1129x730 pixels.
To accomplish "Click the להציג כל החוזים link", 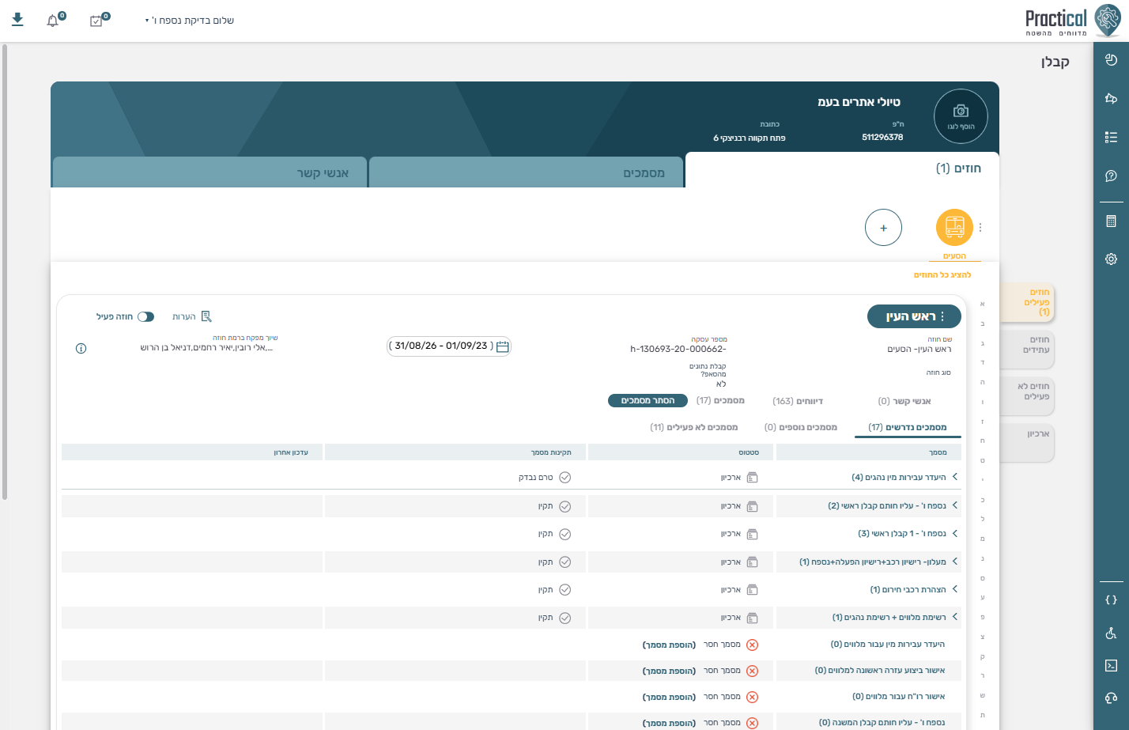I will pos(942,275).
